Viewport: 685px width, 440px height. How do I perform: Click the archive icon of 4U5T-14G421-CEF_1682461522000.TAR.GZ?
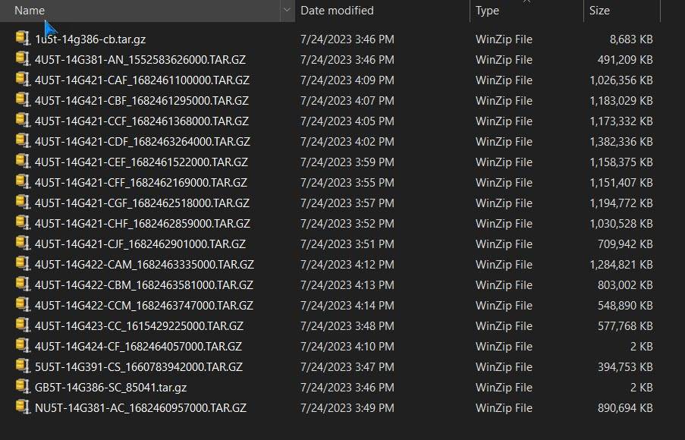pos(23,162)
